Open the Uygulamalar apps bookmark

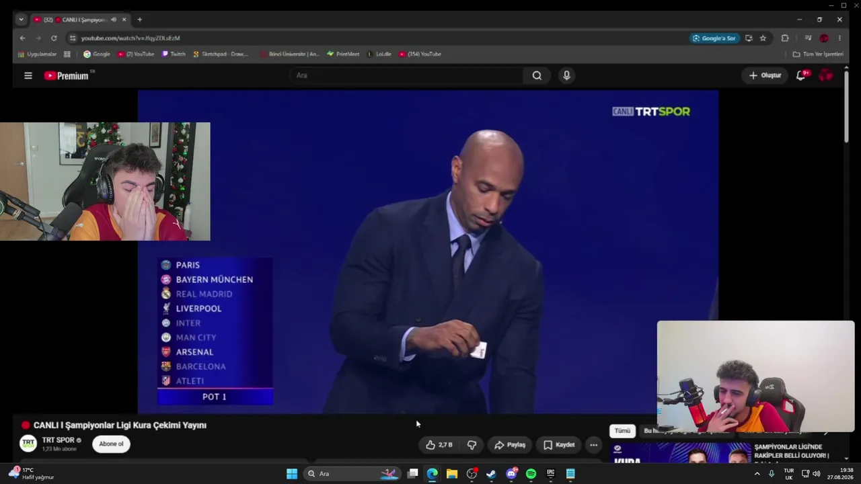pyautogui.click(x=38, y=54)
